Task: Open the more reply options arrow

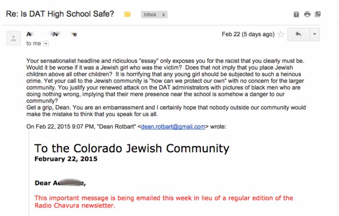Action: [x=314, y=34]
